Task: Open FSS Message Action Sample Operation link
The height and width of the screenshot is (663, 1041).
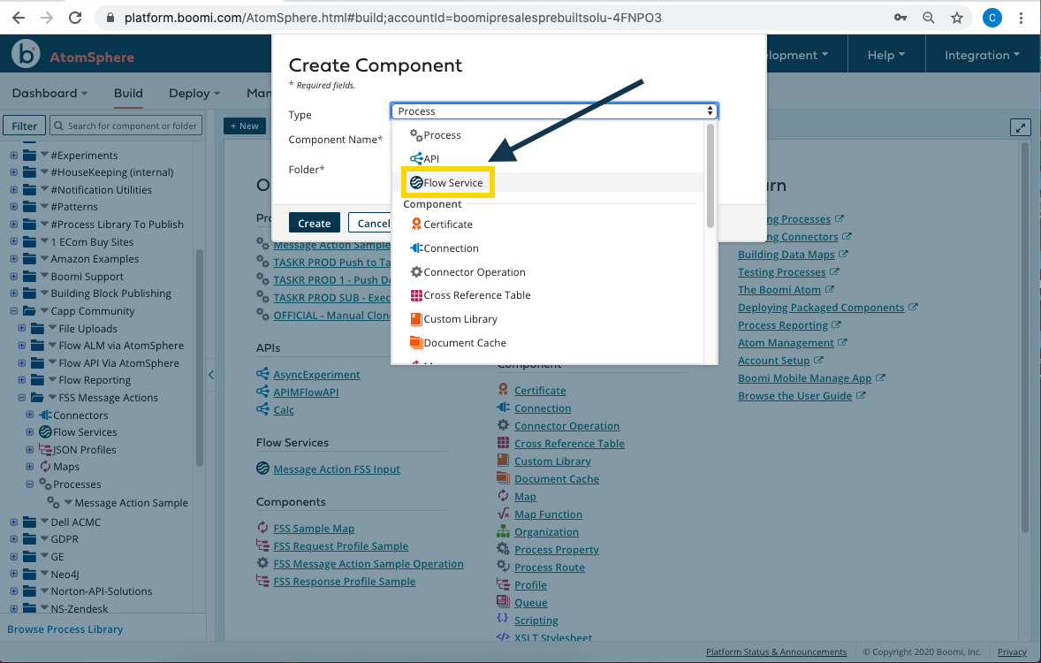Action: [x=369, y=563]
